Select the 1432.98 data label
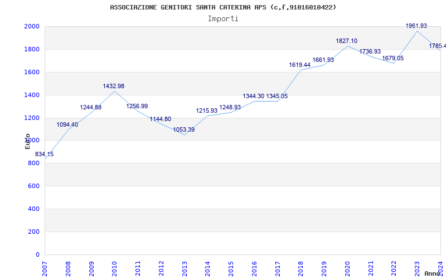 click(114, 86)
